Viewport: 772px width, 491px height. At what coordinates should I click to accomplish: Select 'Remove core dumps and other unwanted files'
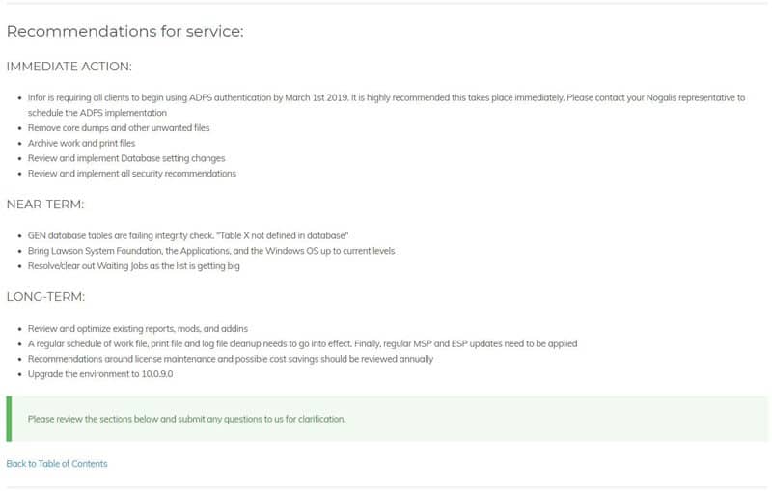119,128
